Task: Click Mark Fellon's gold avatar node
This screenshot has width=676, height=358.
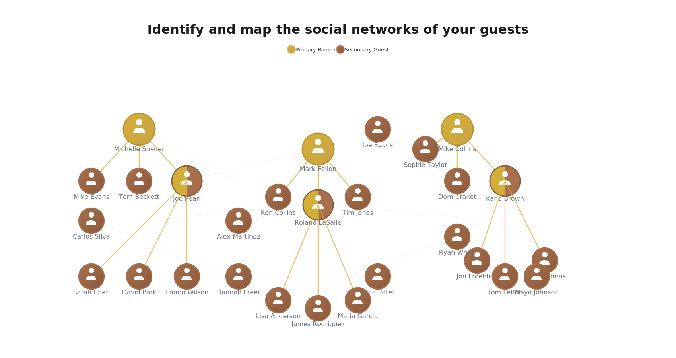Action: tap(318, 149)
